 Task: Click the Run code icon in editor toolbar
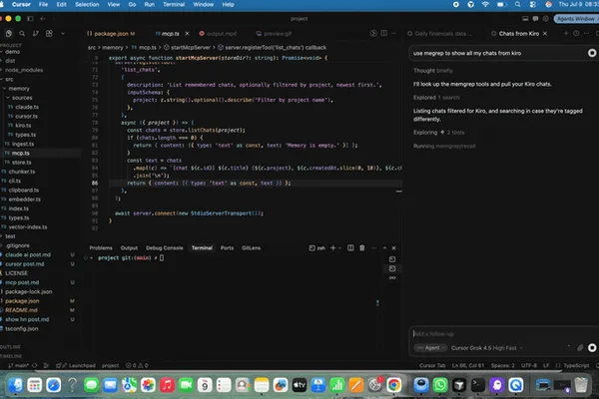[x=373, y=34]
